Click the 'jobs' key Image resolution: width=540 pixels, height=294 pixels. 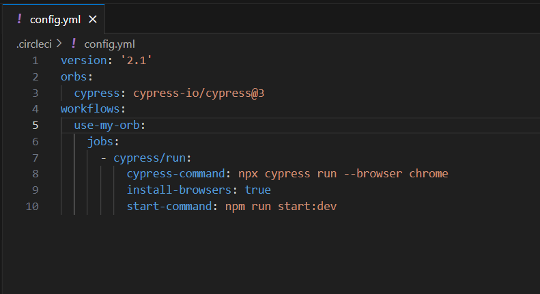click(100, 141)
